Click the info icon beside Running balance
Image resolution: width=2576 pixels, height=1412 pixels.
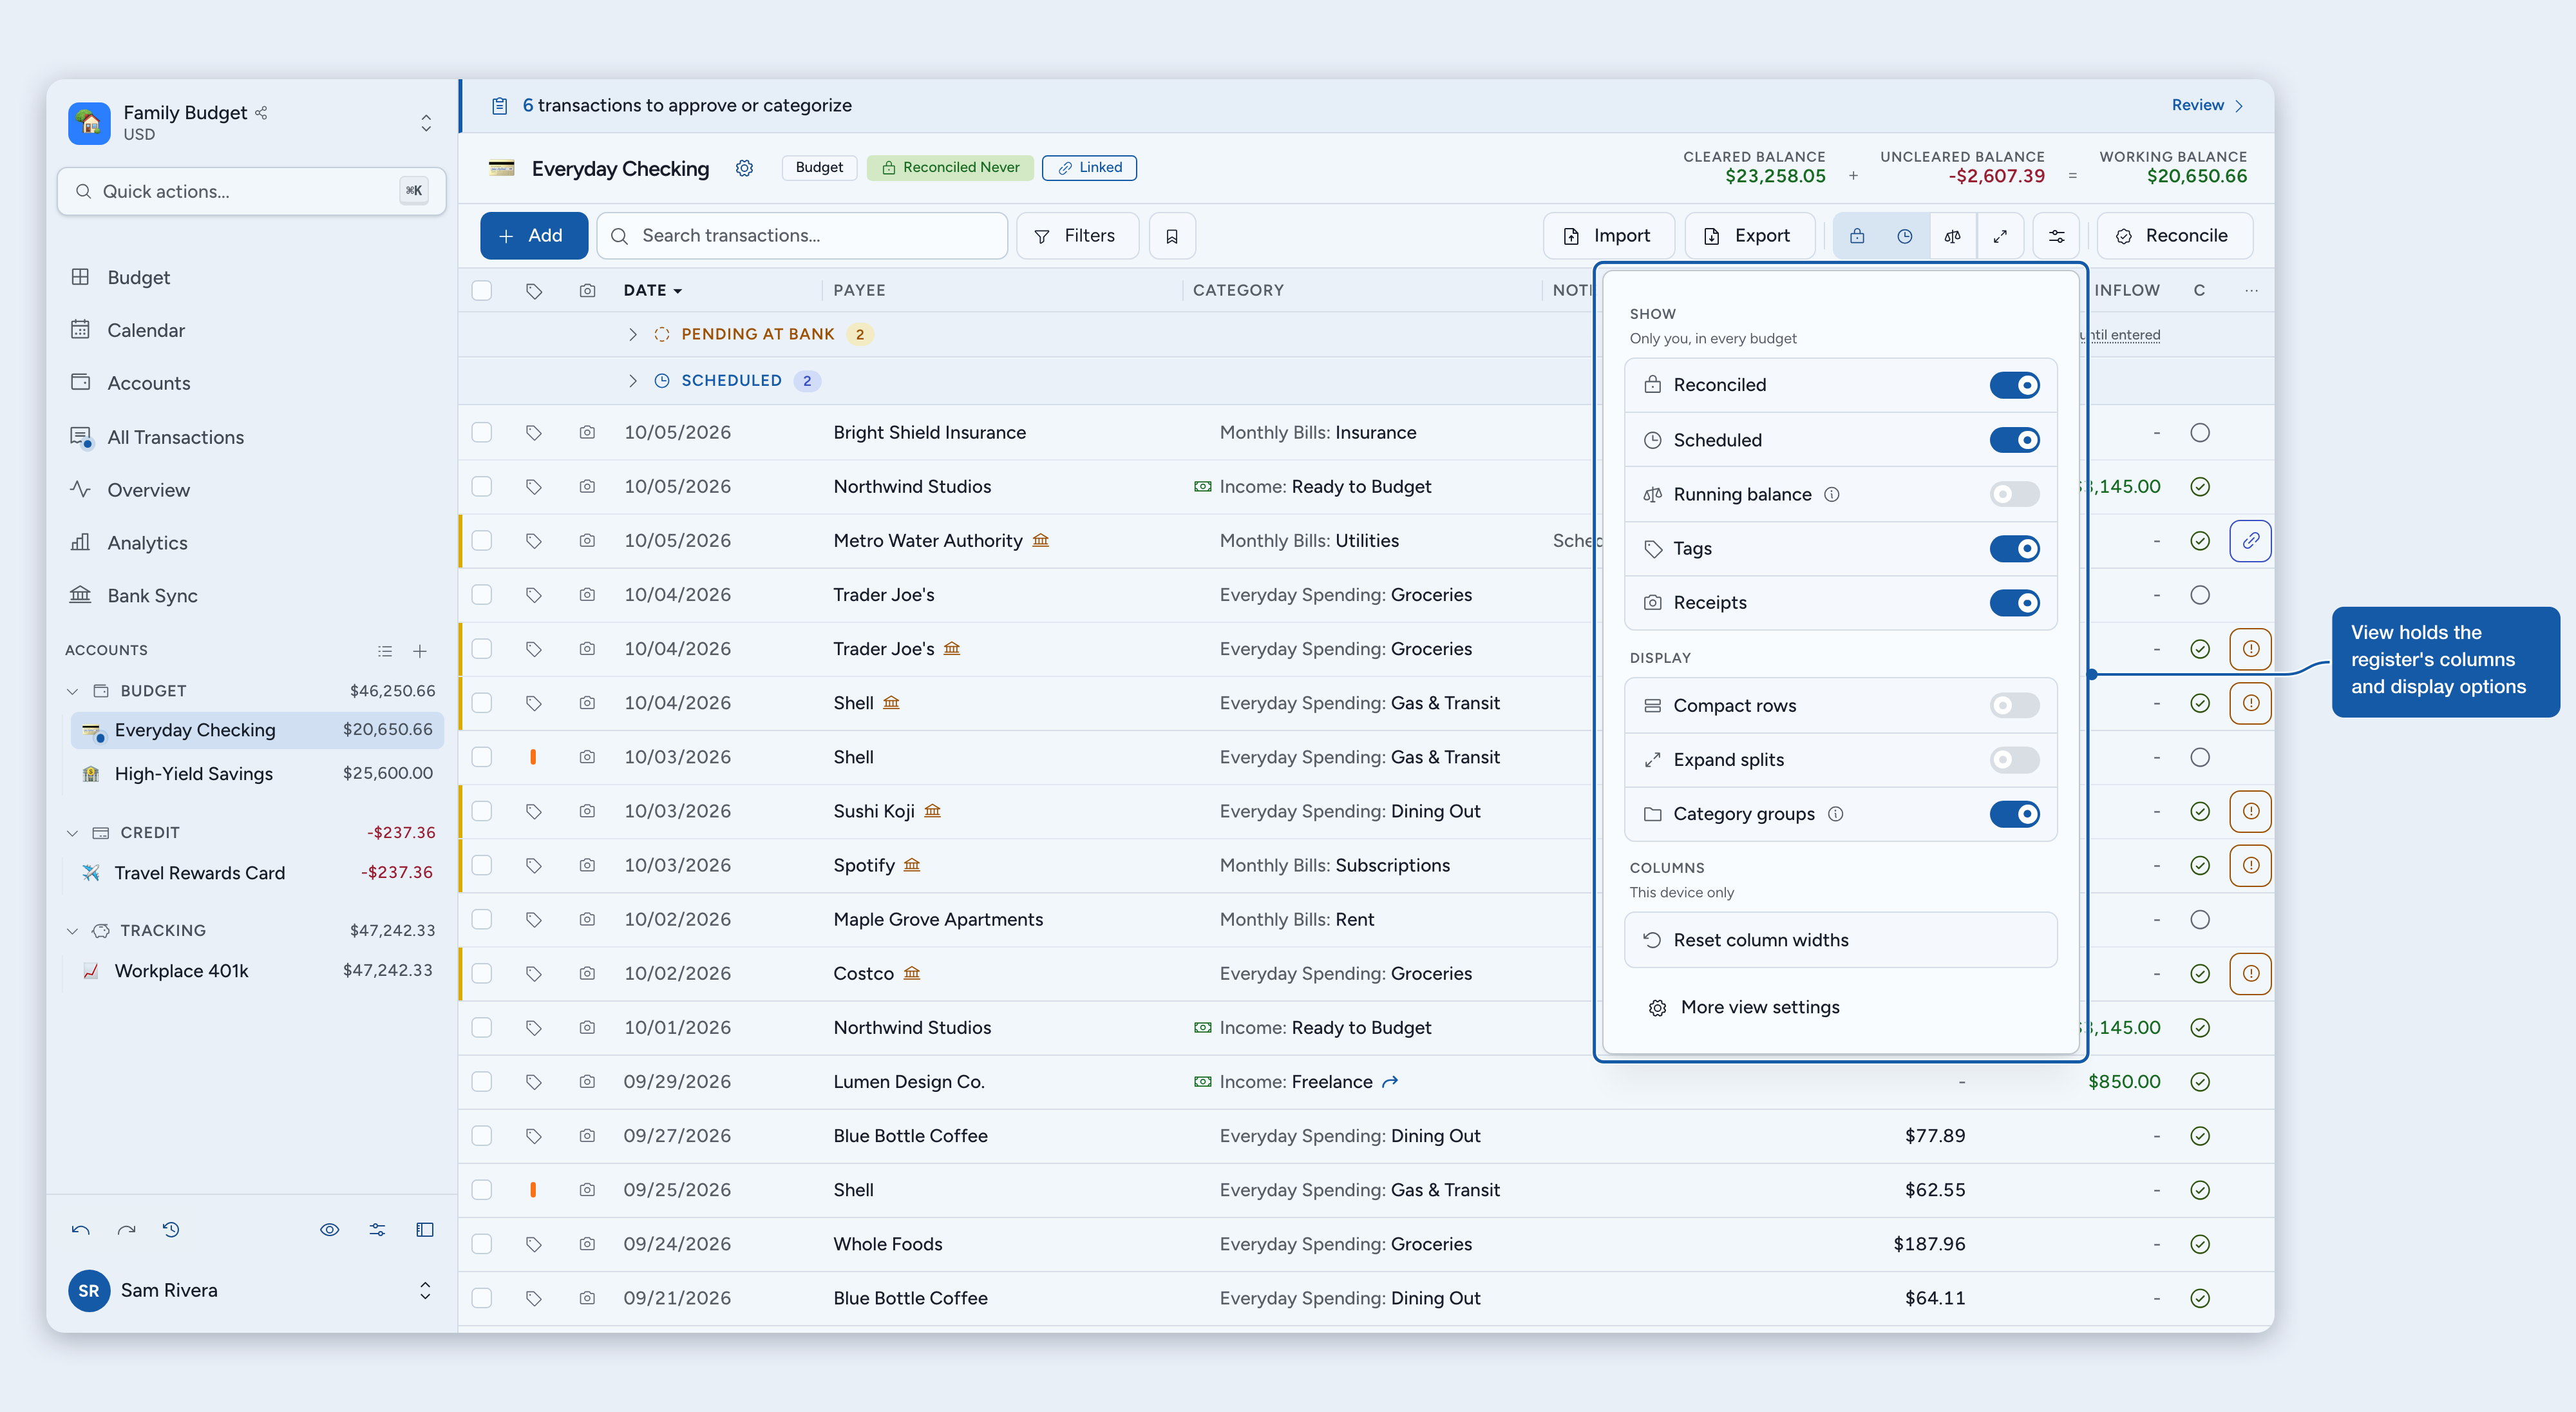coord(1832,495)
